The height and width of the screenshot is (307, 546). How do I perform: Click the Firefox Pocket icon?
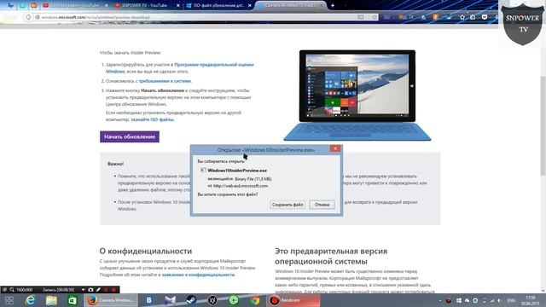(x=485, y=17)
